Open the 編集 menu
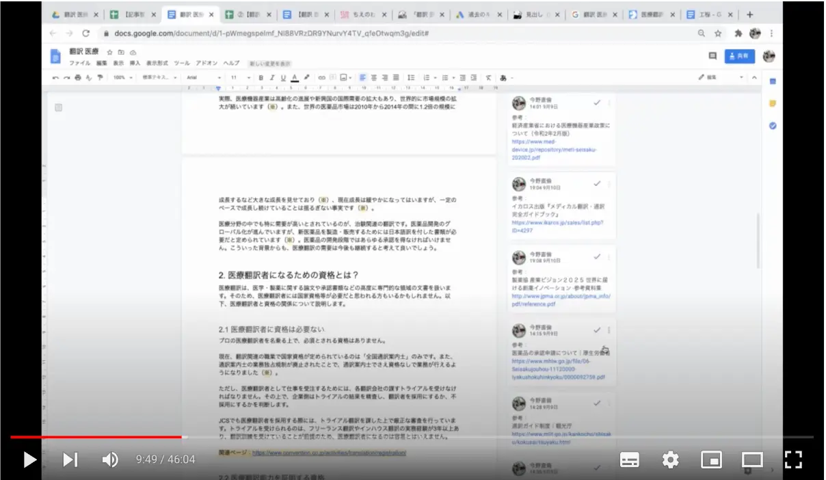The height and width of the screenshot is (480, 826). tap(102, 63)
